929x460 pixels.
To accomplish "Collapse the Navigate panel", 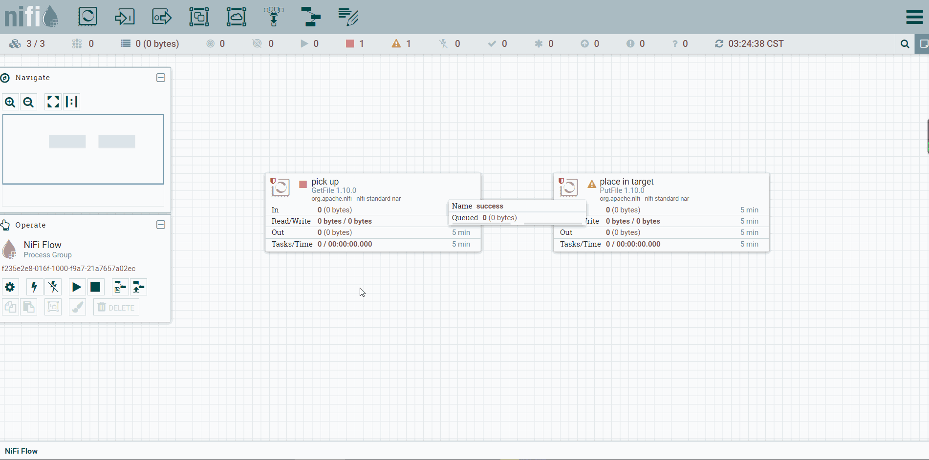I will (x=161, y=78).
